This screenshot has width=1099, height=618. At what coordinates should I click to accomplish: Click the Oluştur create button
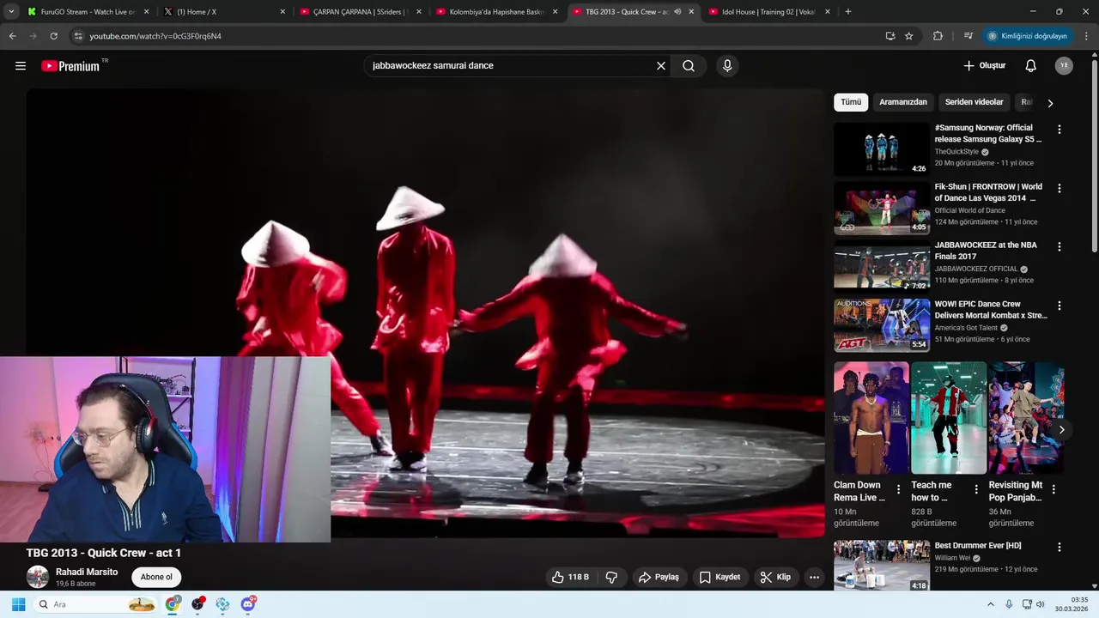point(984,66)
